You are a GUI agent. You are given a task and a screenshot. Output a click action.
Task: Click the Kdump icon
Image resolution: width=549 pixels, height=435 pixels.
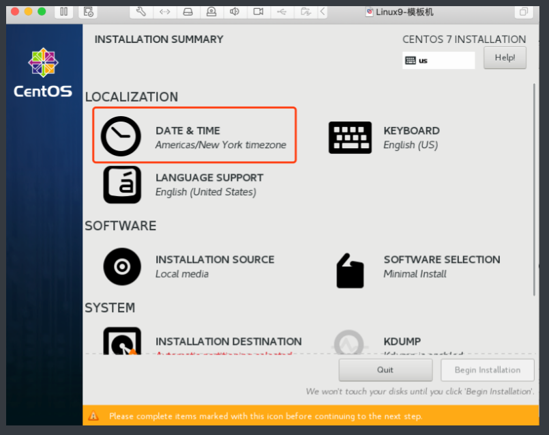pos(349,342)
